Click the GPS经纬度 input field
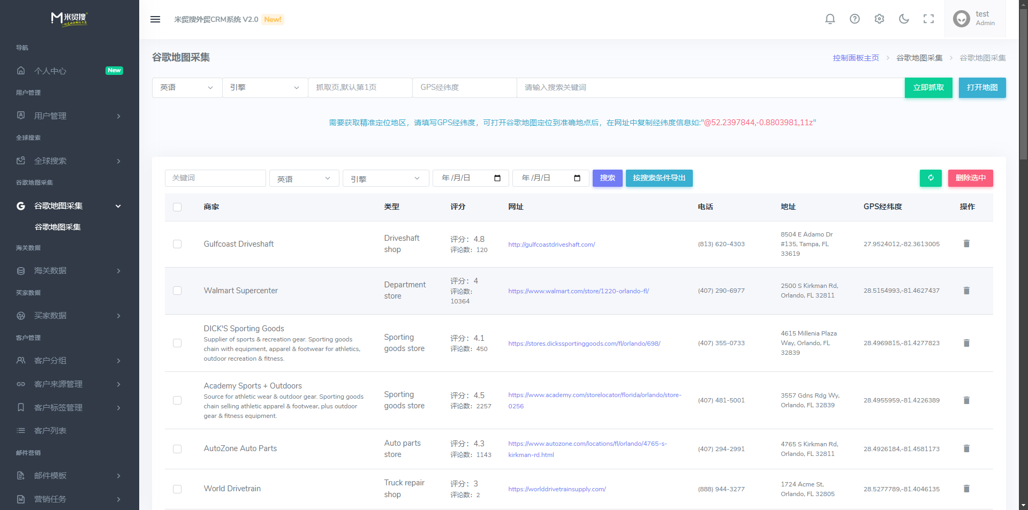 pos(464,88)
